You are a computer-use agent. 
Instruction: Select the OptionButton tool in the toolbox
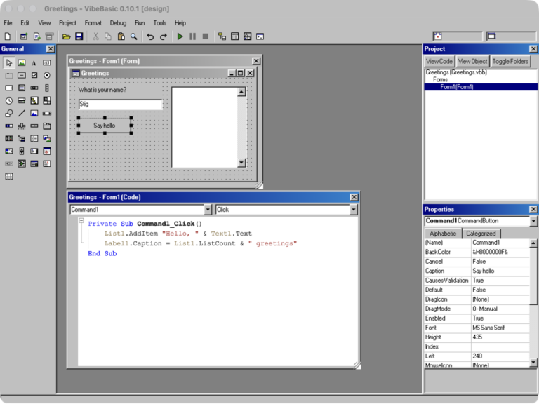coord(47,75)
